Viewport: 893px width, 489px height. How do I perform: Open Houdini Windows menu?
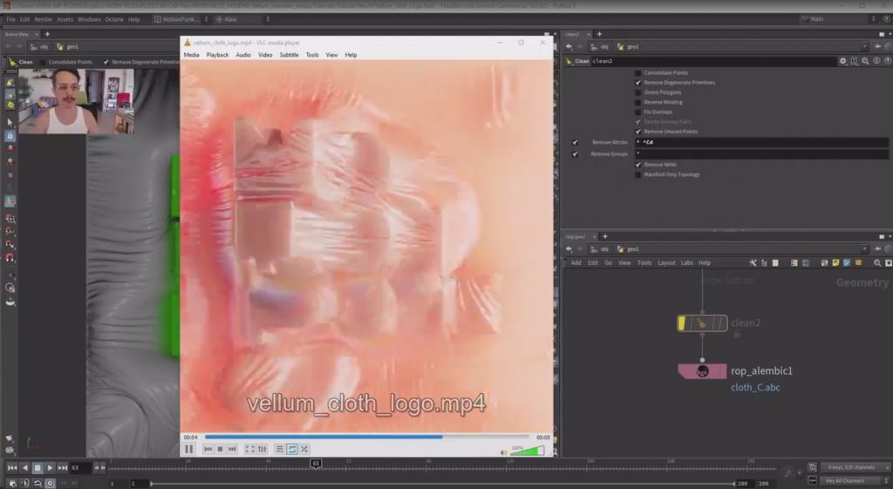[89, 19]
